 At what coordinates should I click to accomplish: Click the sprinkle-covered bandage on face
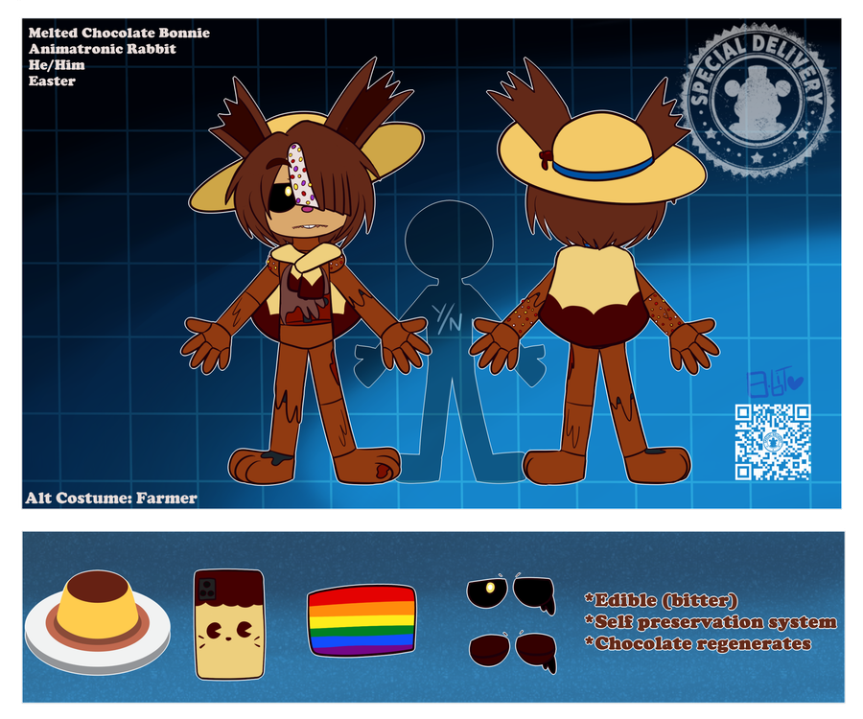[301, 174]
